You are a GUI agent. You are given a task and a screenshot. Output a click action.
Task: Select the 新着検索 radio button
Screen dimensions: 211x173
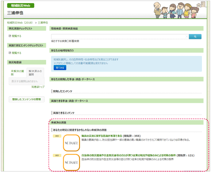point(68,41)
